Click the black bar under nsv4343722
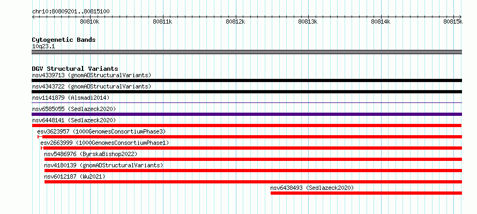Viewport: 477px width, 214px height. [x=247, y=92]
